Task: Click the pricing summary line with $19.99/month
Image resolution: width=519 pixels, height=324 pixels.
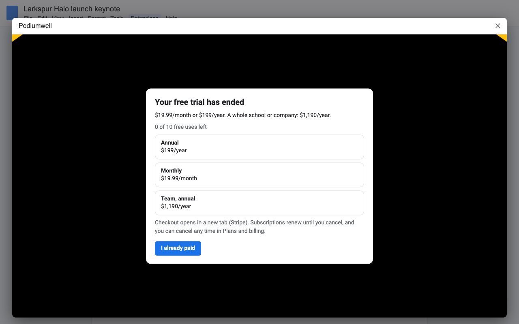Action: [x=243, y=115]
